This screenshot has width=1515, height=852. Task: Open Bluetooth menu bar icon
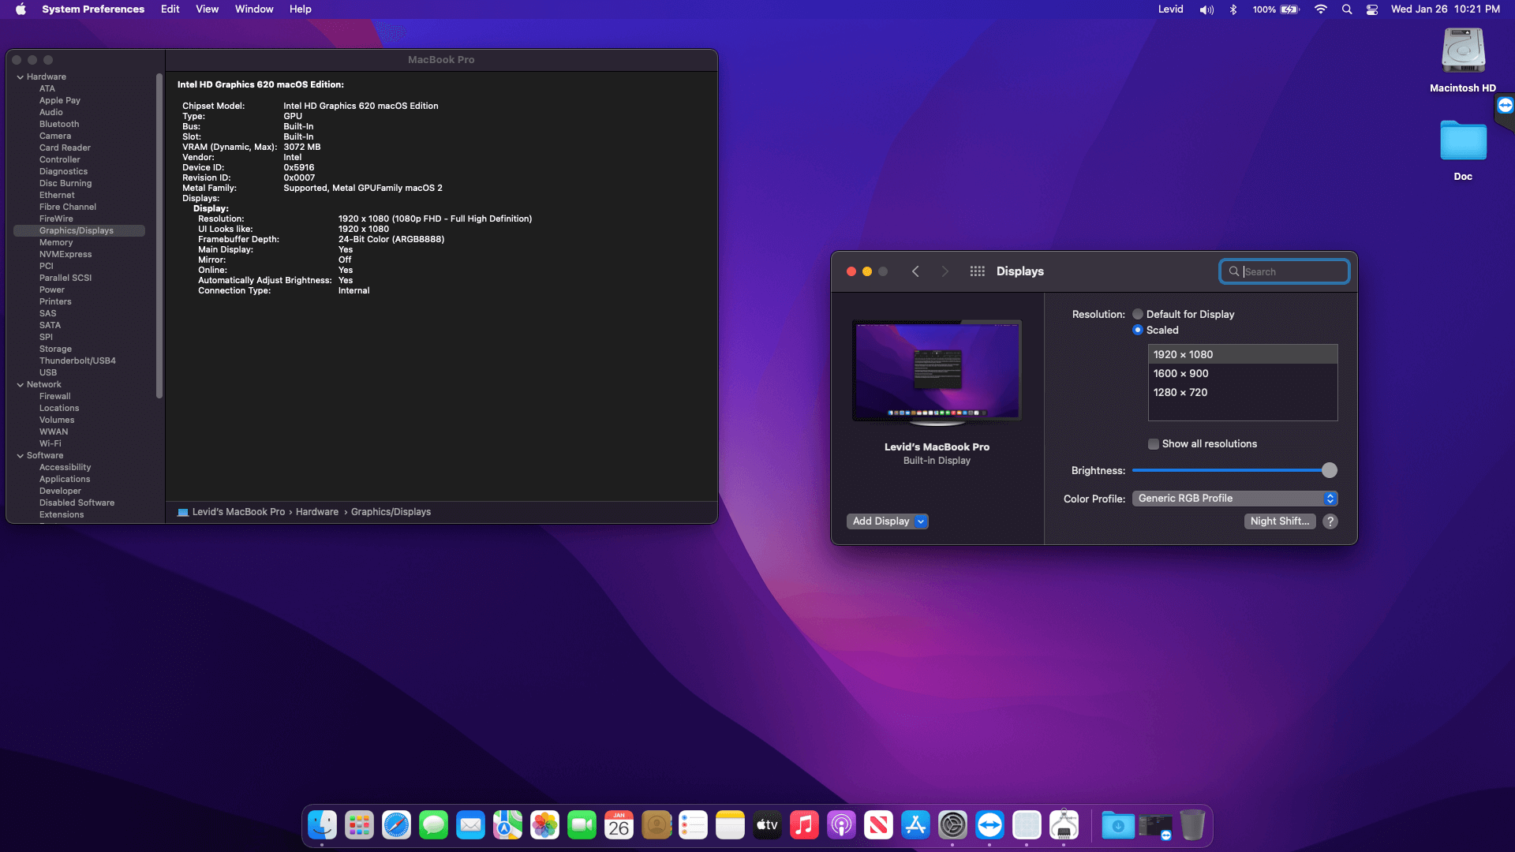[1233, 9]
